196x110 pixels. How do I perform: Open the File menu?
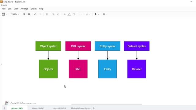(x=4, y=9)
